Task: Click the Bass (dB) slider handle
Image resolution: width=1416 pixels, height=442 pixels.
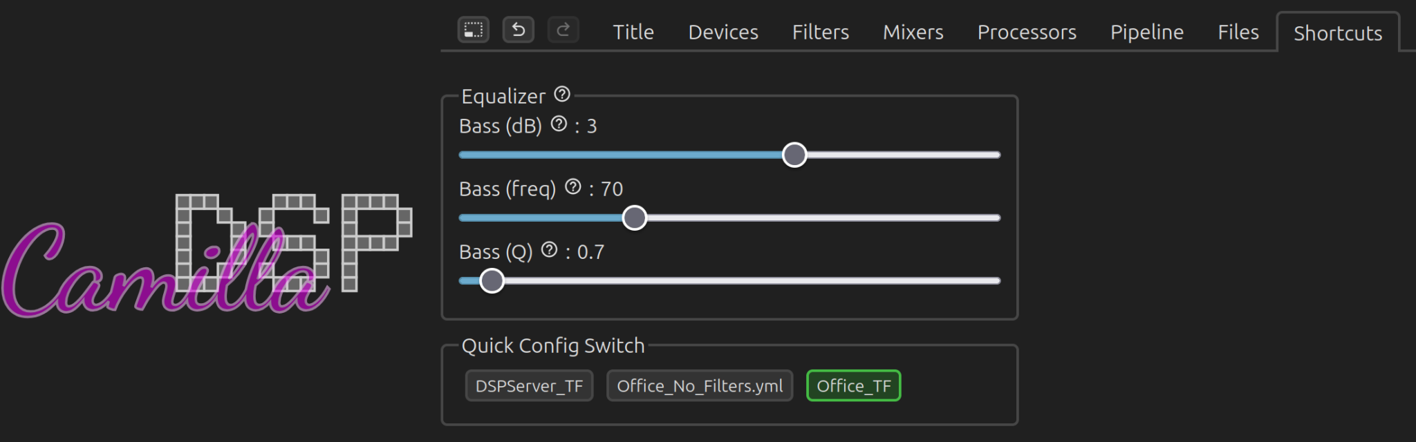Action: (x=794, y=155)
